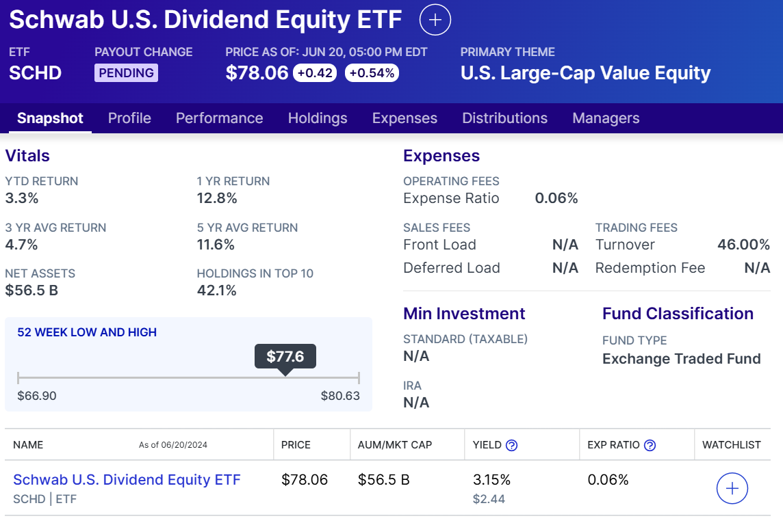Screen dimensions: 783x525
Task: Click the Holdings in Top 10 value 42.1%
Action: click(x=216, y=291)
